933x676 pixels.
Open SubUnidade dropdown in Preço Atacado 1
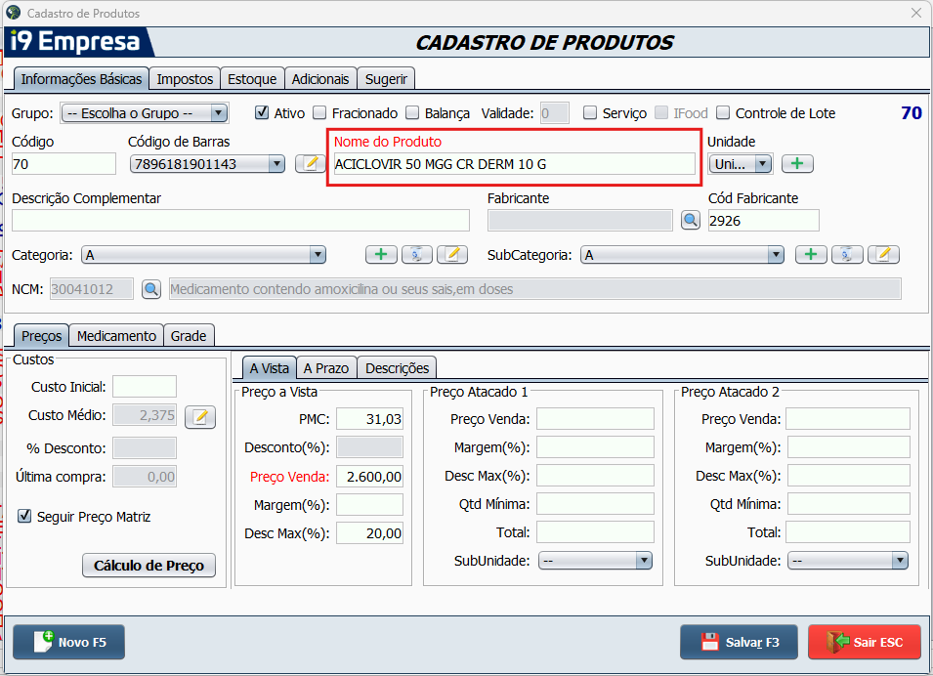tap(643, 561)
